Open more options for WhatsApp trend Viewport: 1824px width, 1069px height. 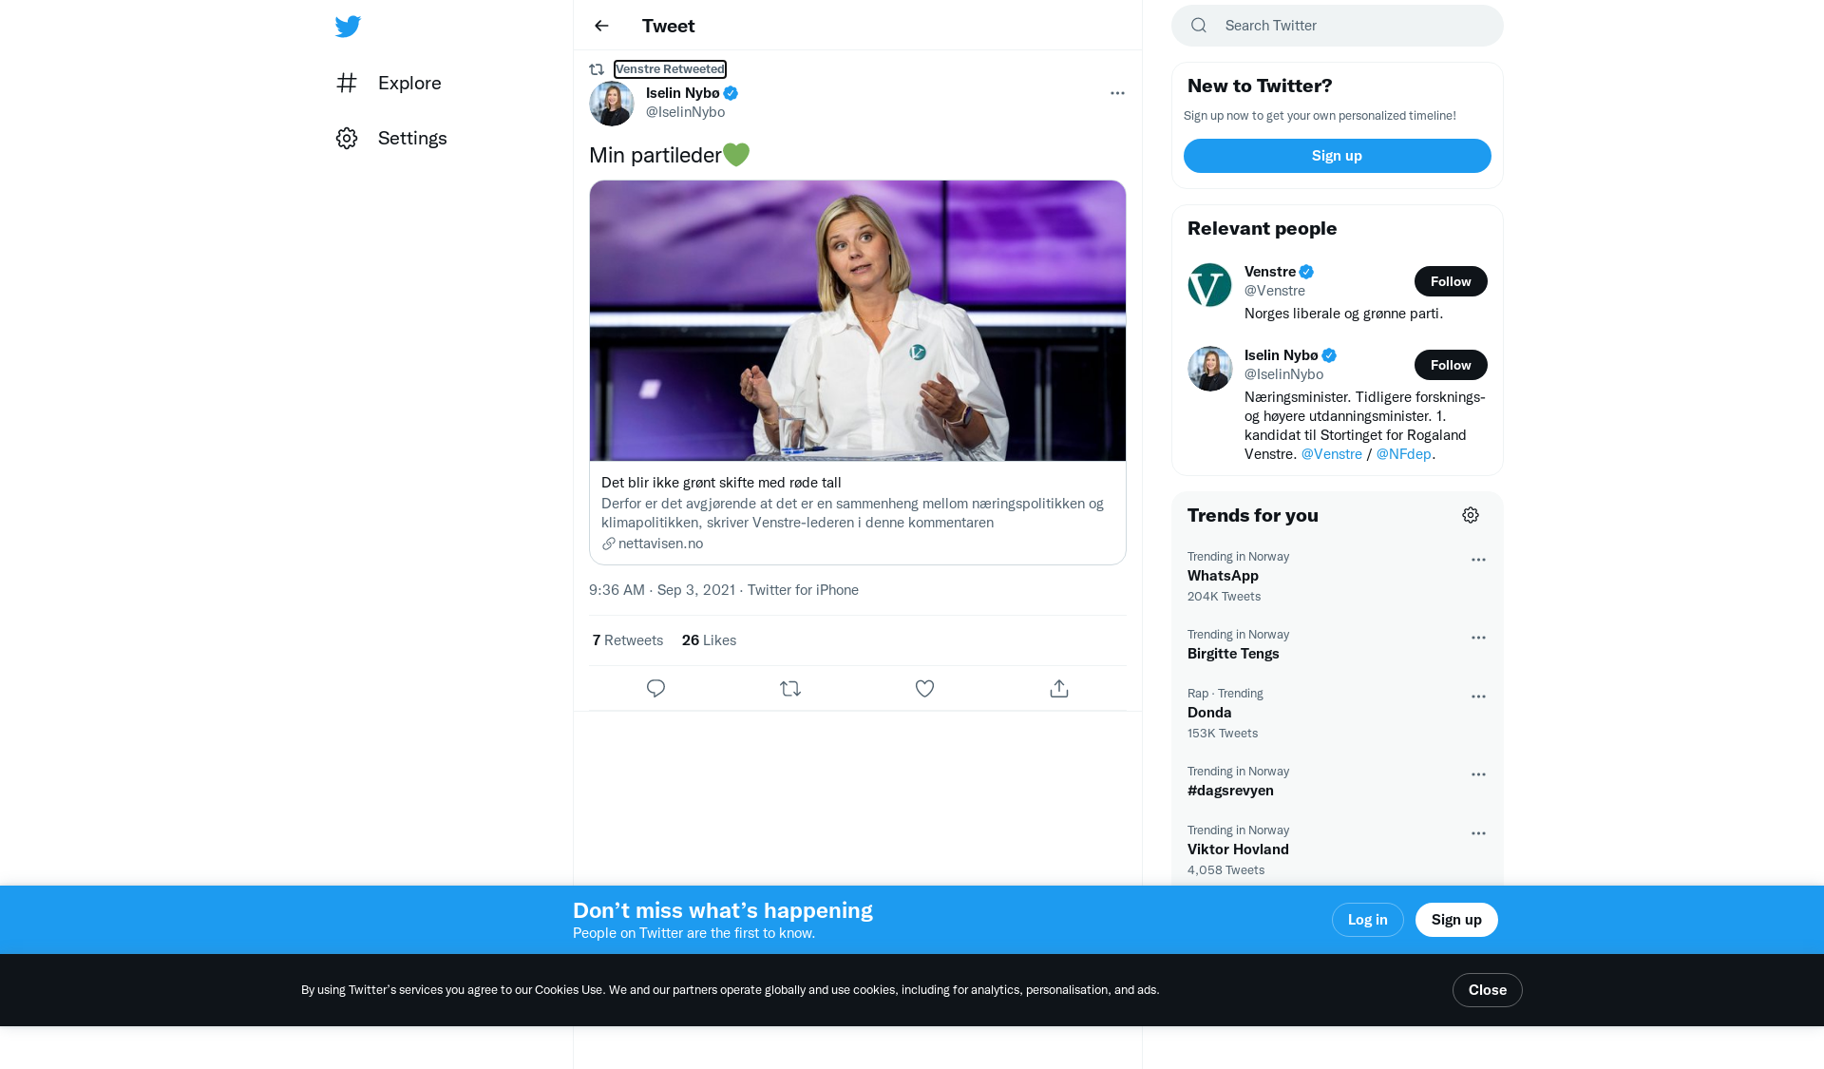1478,560
